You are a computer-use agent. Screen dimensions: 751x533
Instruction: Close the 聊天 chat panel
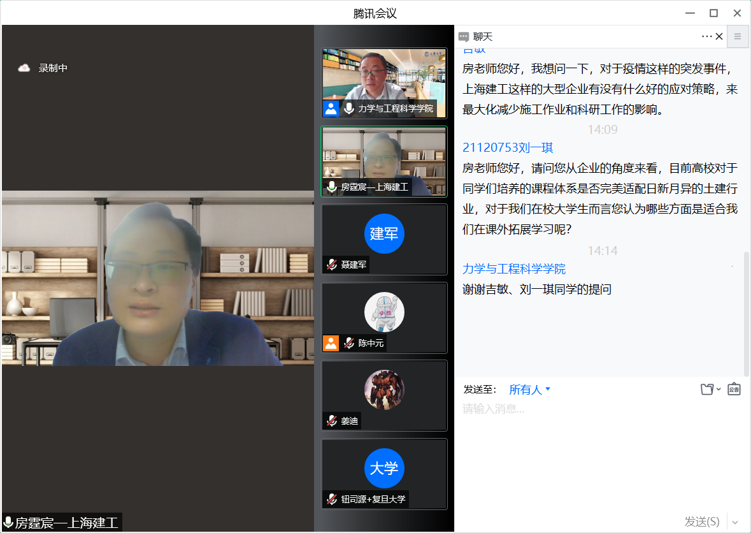coord(719,36)
